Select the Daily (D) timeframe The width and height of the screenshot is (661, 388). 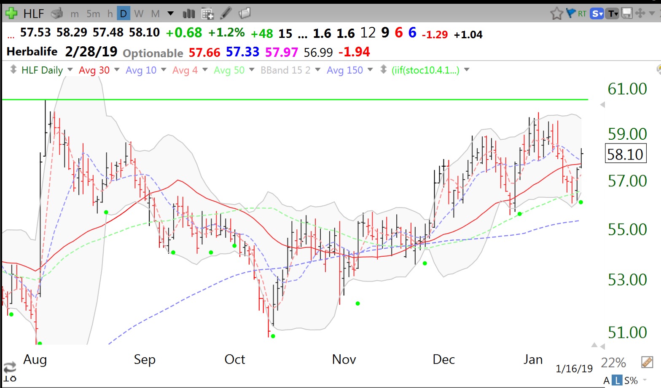pyautogui.click(x=123, y=14)
